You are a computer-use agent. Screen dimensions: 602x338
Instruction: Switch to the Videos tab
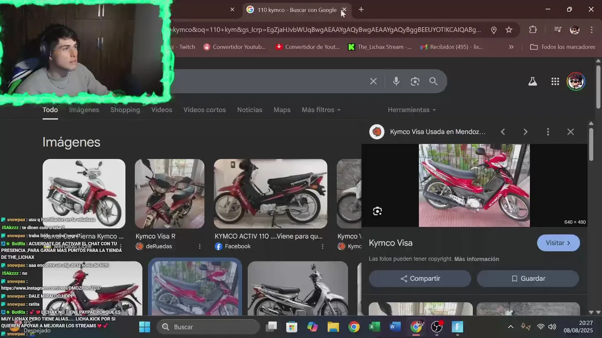(162, 110)
